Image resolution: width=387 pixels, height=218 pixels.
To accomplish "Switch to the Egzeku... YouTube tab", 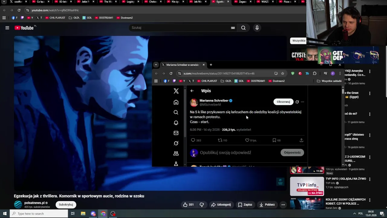I will [x=220, y=2].
